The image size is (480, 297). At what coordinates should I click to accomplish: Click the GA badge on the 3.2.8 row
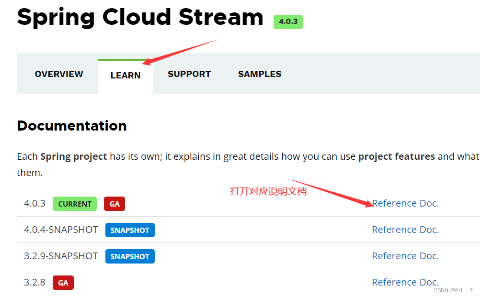[63, 283]
